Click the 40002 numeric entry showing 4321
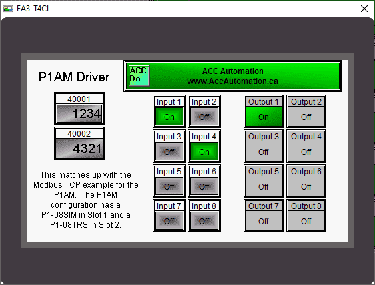The width and height of the screenshot is (375, 285). [79, 144]
